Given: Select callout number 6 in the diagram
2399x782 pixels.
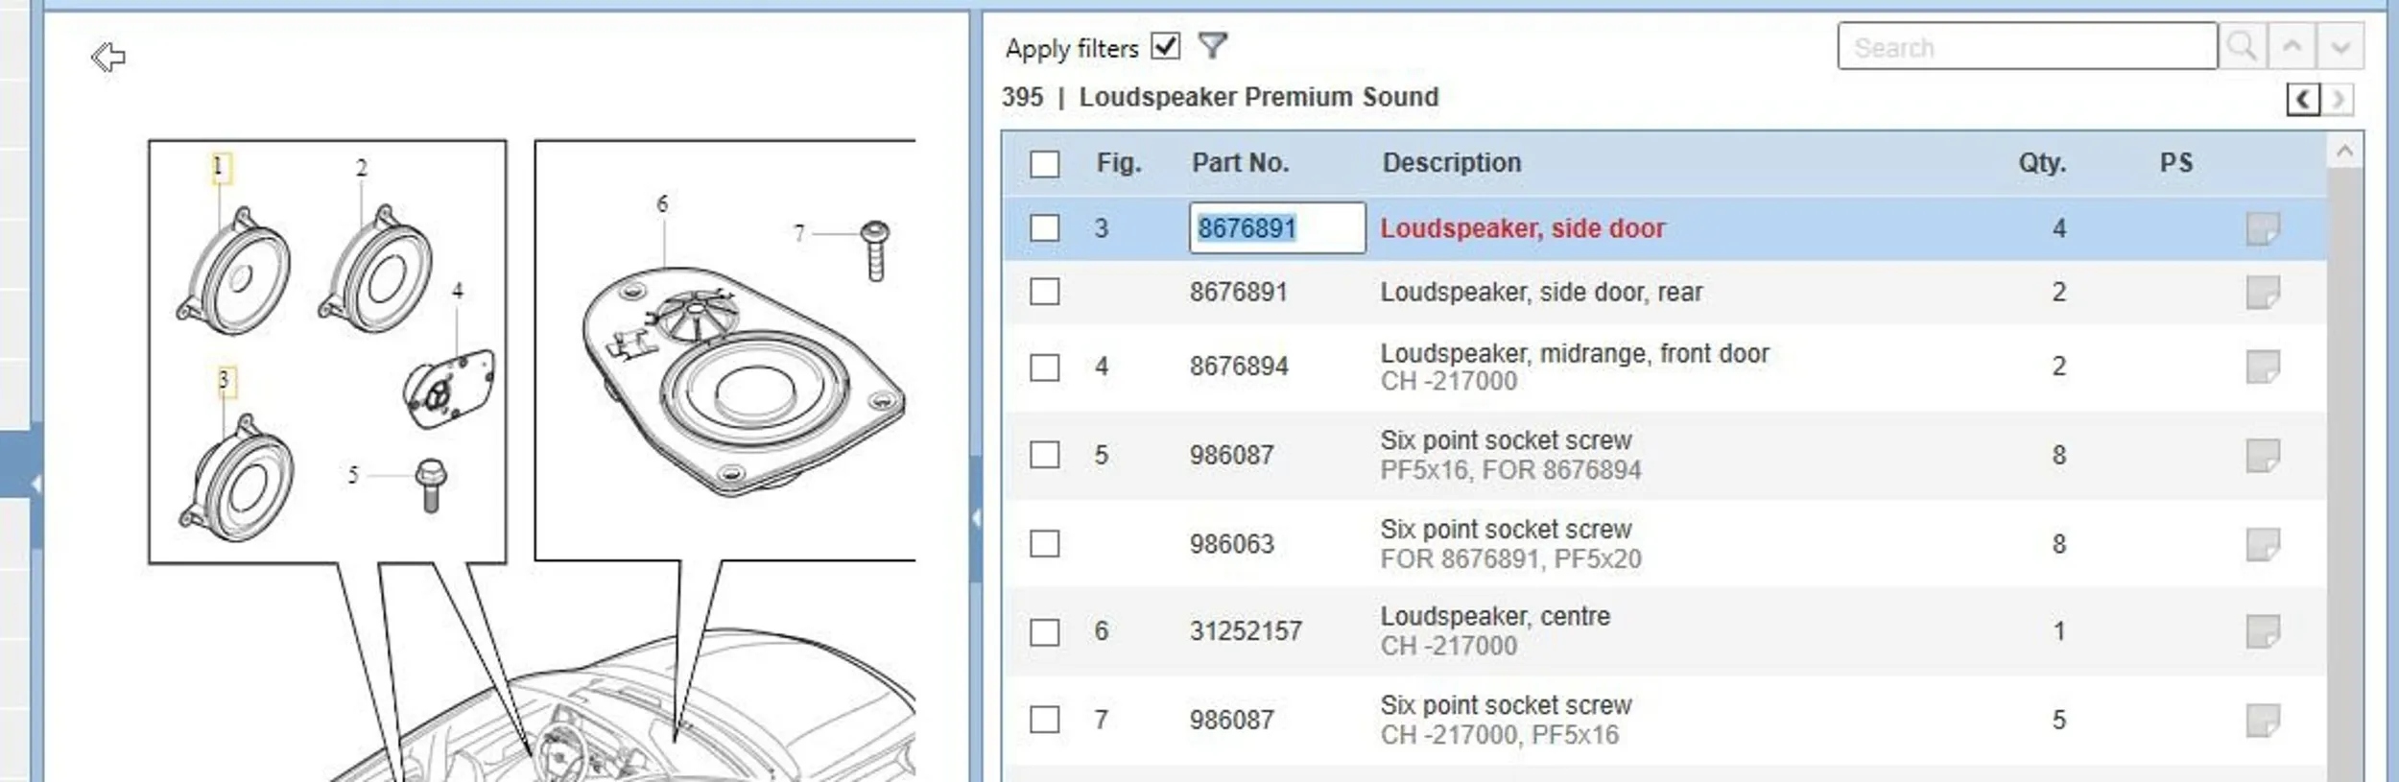Looking at the screenshot, I should click(x=662, y=204).
